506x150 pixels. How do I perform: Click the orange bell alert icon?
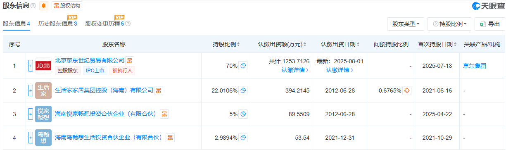pos(44,6)
